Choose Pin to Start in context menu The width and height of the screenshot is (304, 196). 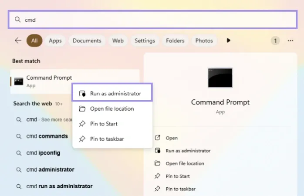coord(112,124)
